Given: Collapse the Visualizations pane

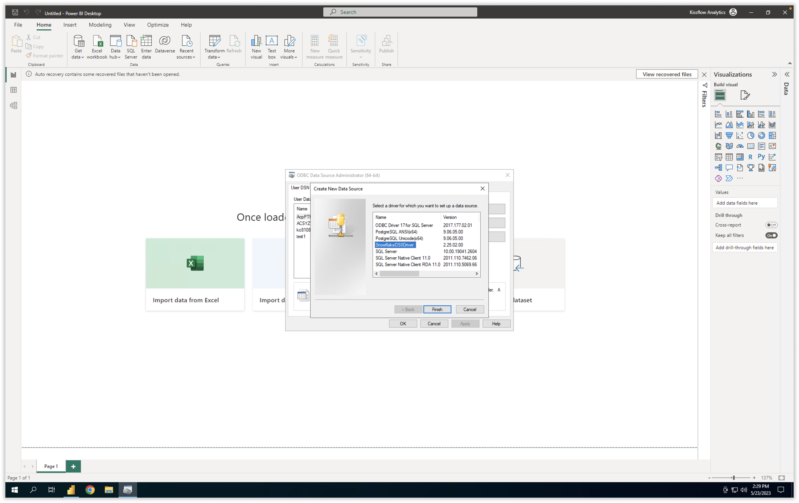Looking at the screenshot, I should 774,75.
